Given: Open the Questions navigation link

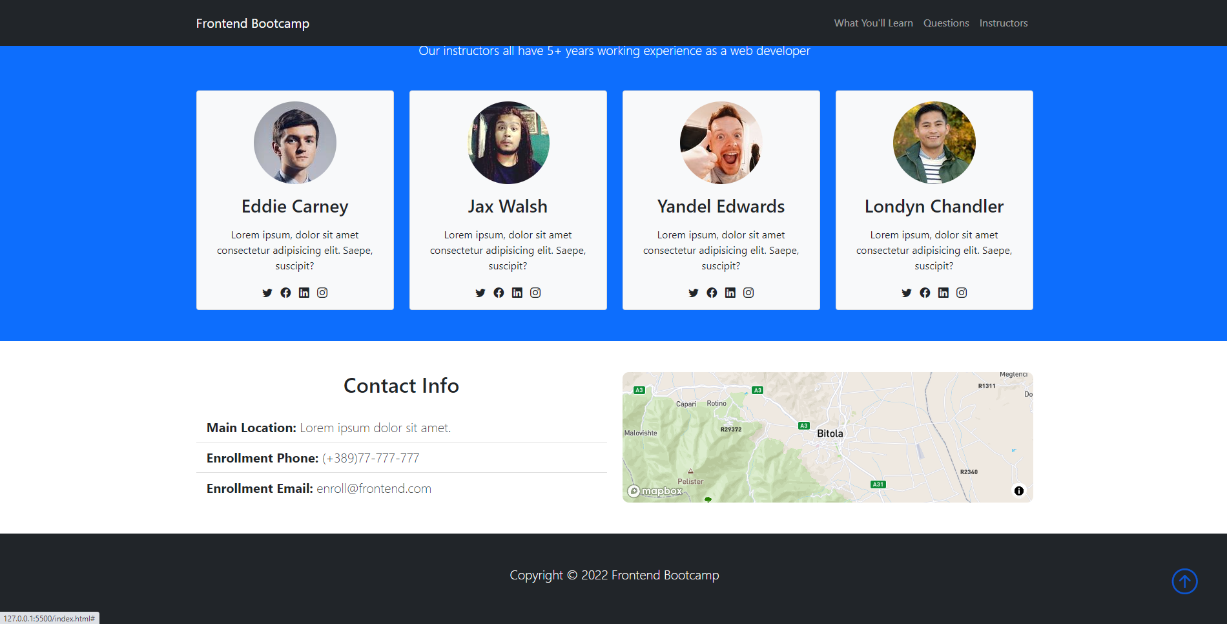Looking at the screenshot, I should coord(945,23).
